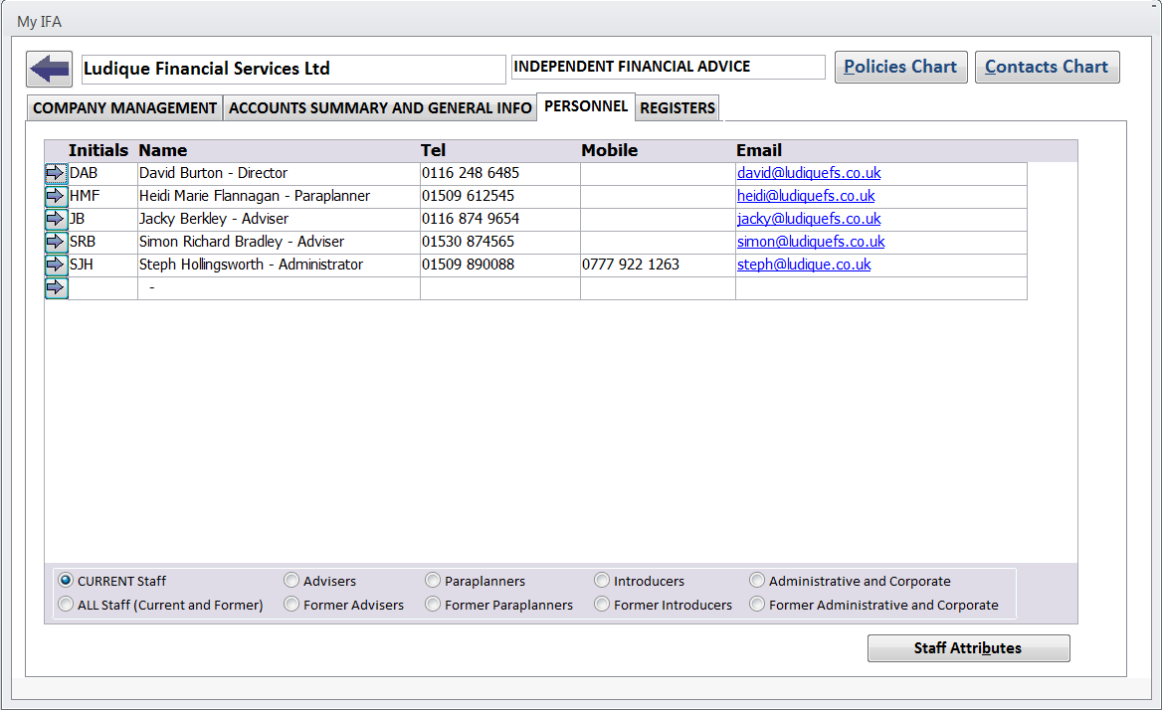
Task: Filter the list by Advisers
Action: 291,581
